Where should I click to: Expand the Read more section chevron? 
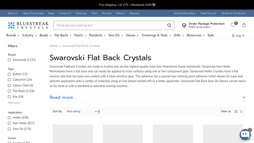[244, 97]
